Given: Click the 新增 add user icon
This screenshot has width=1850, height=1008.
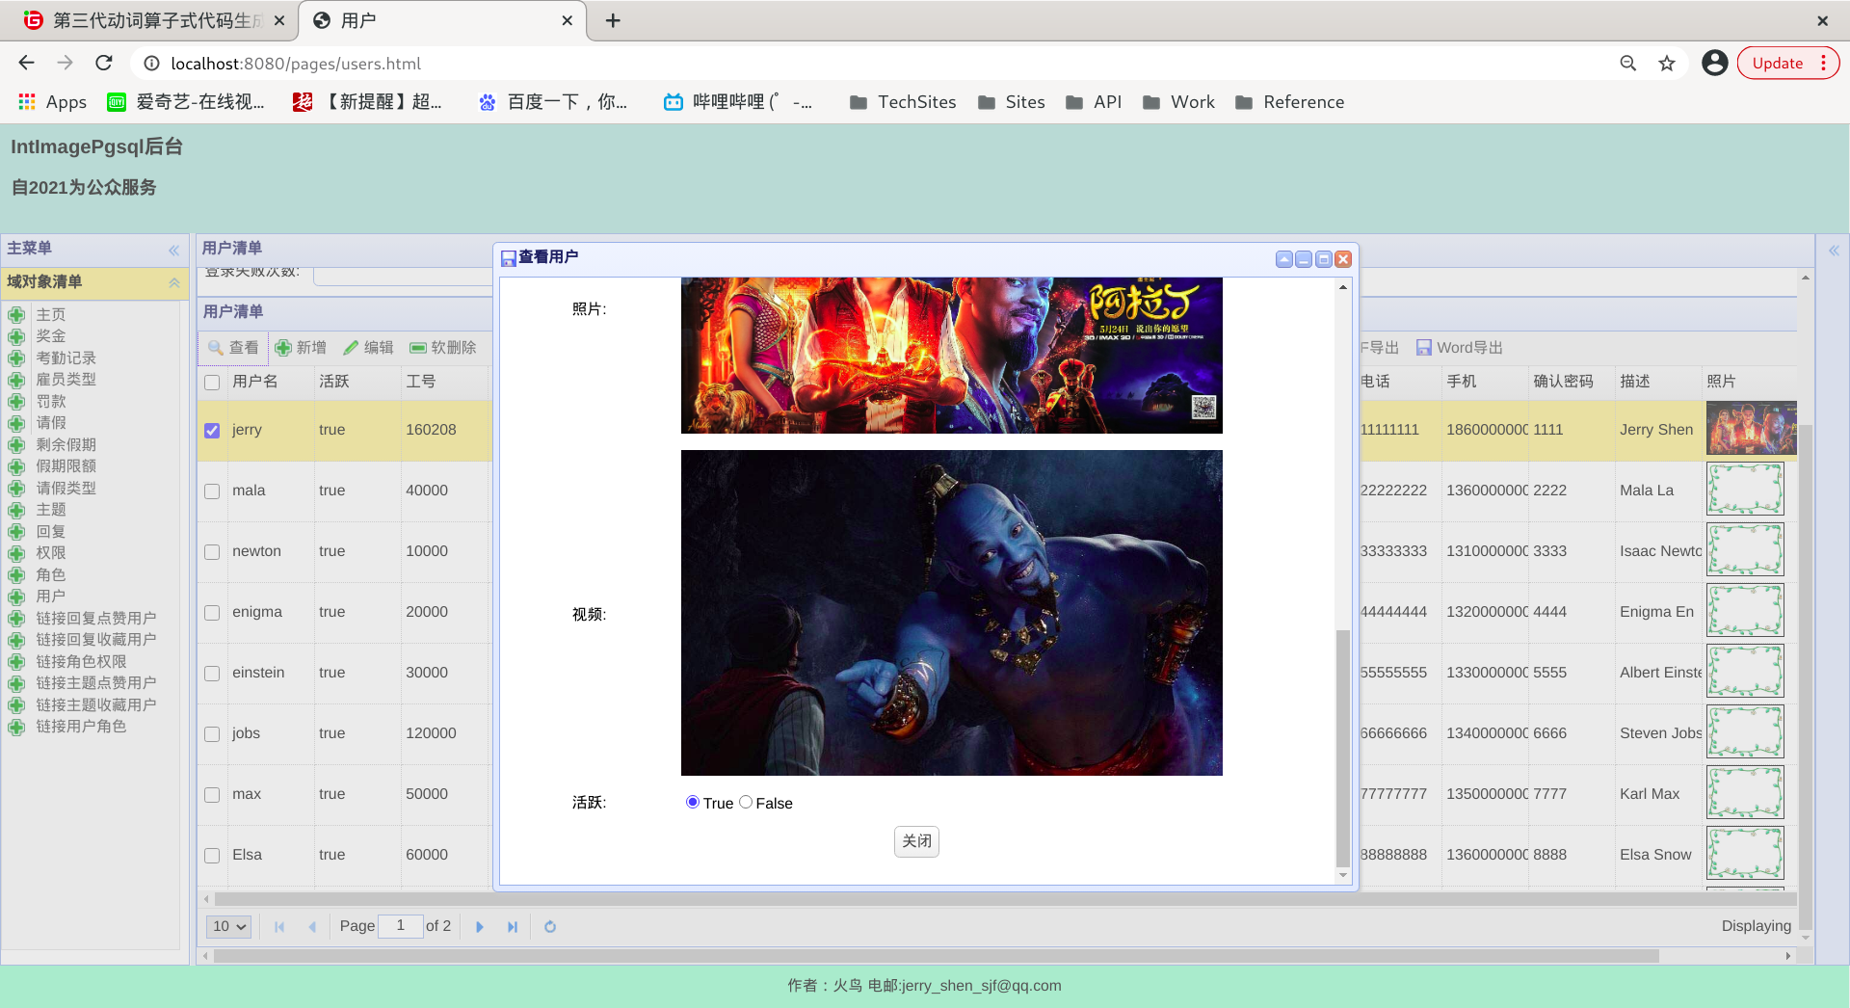Looking at the screenshot, I should coord(283,348).
